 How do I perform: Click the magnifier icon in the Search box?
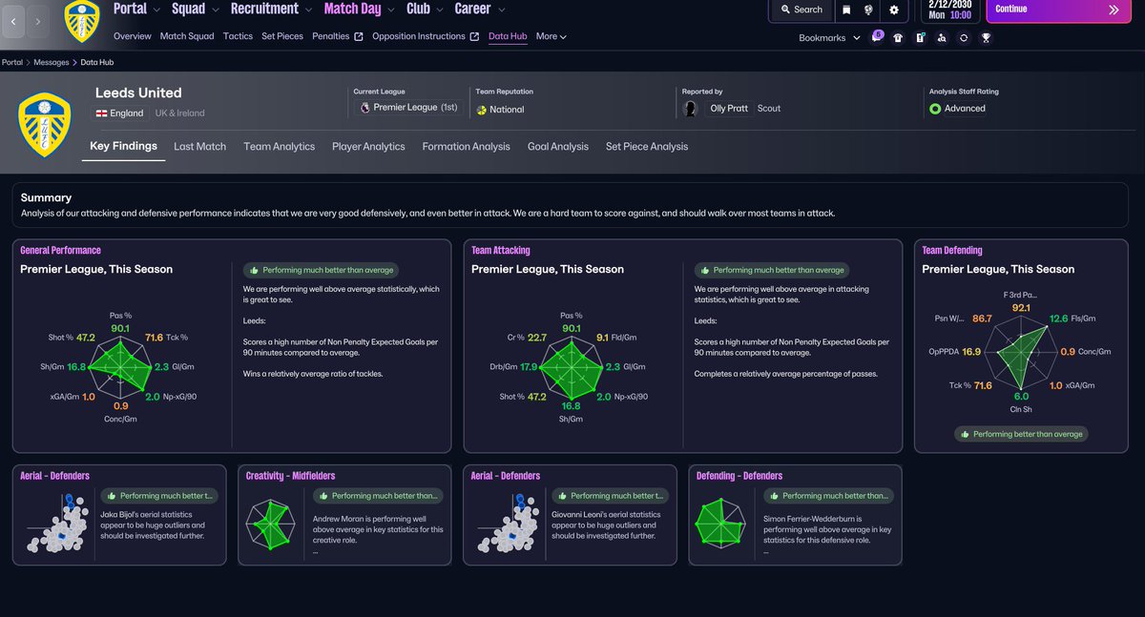[784, 10]
